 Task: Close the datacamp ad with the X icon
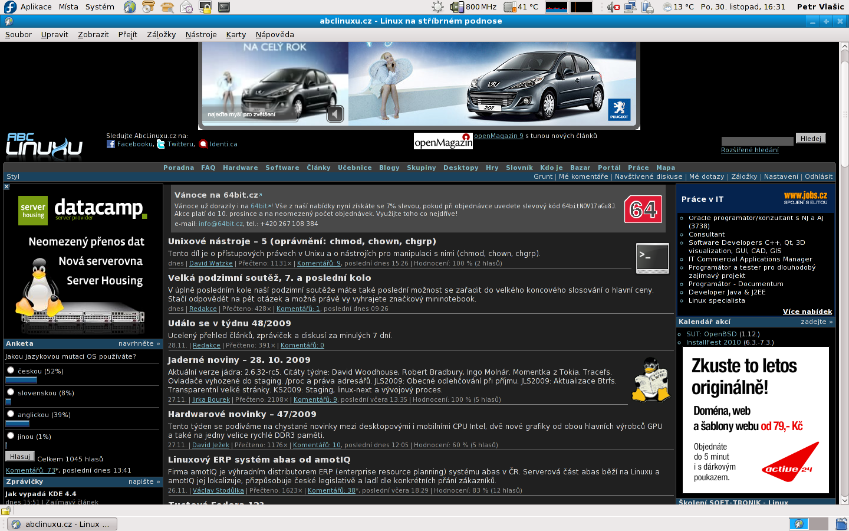coord(6,186)
